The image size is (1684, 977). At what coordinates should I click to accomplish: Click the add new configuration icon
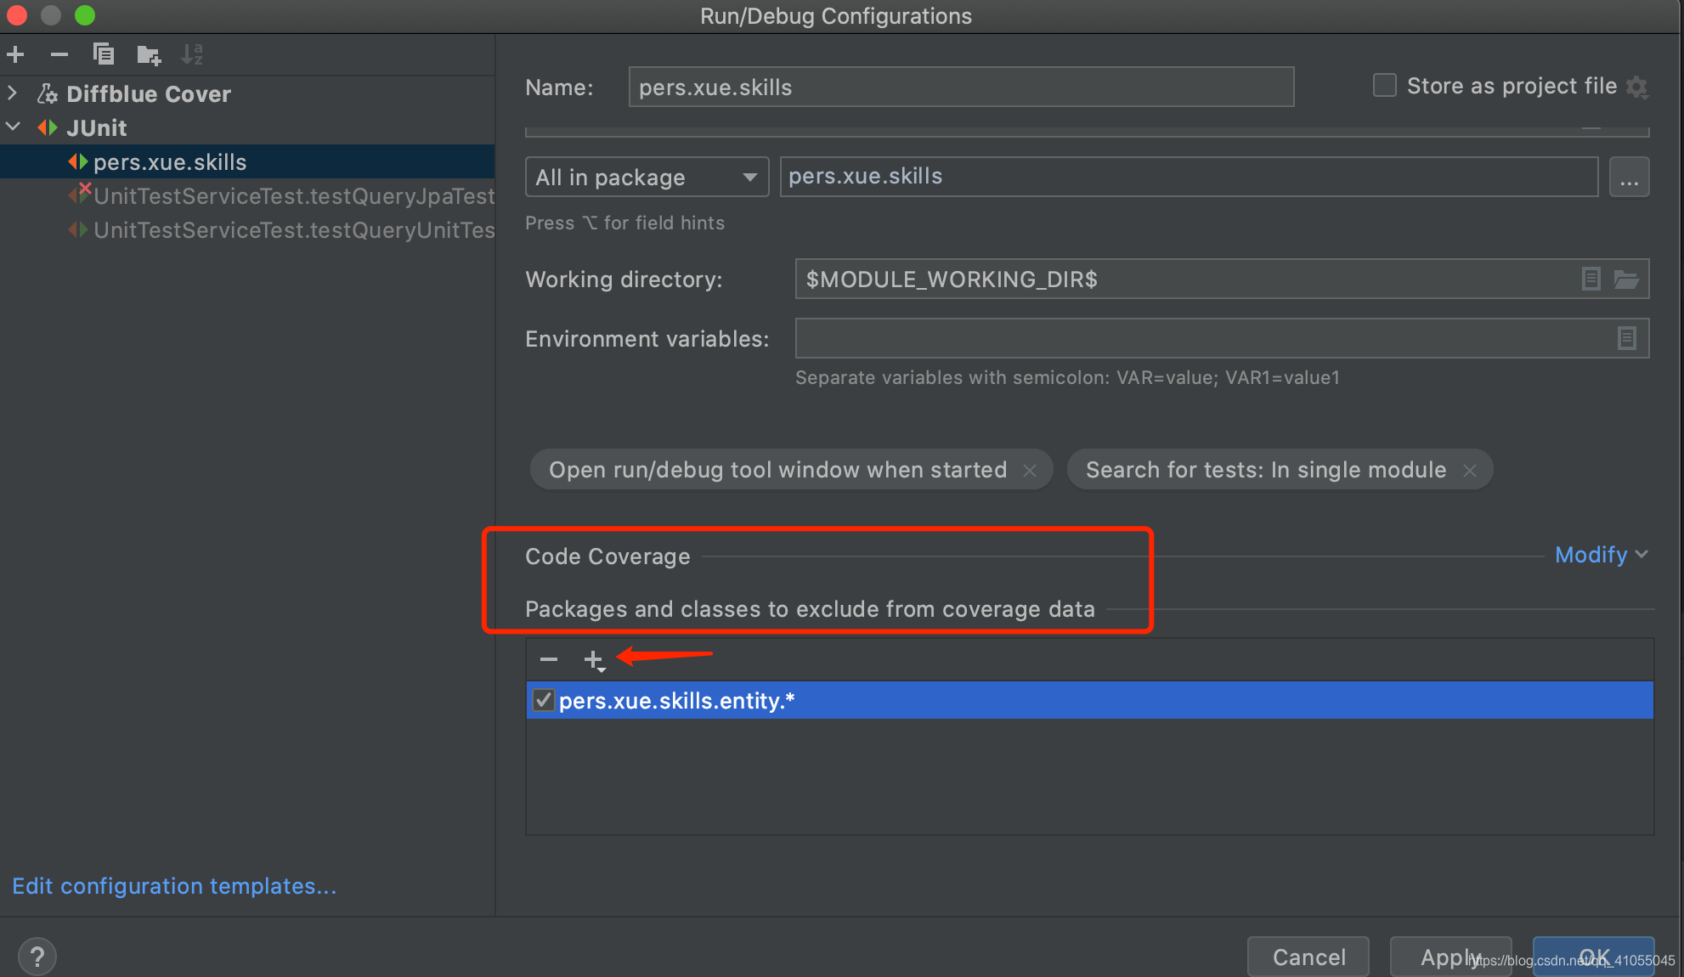[x=16, y=54]
